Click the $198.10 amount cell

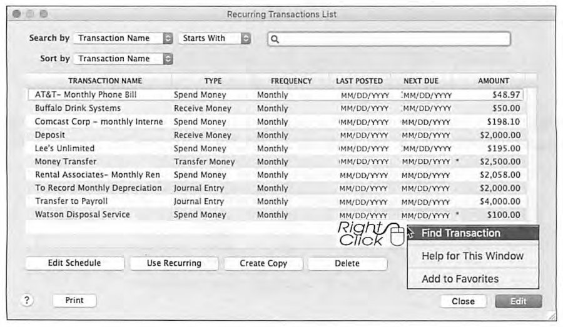[504, 122]
